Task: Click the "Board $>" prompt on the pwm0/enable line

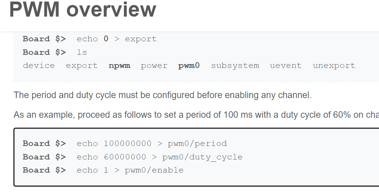Action: 44,170
